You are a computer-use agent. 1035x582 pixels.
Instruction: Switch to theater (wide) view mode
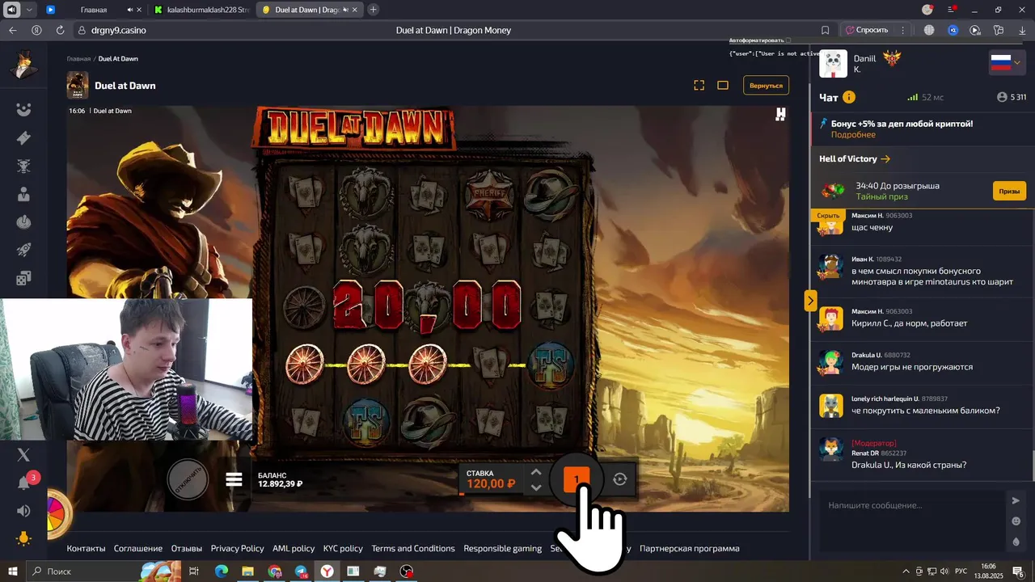723,85
